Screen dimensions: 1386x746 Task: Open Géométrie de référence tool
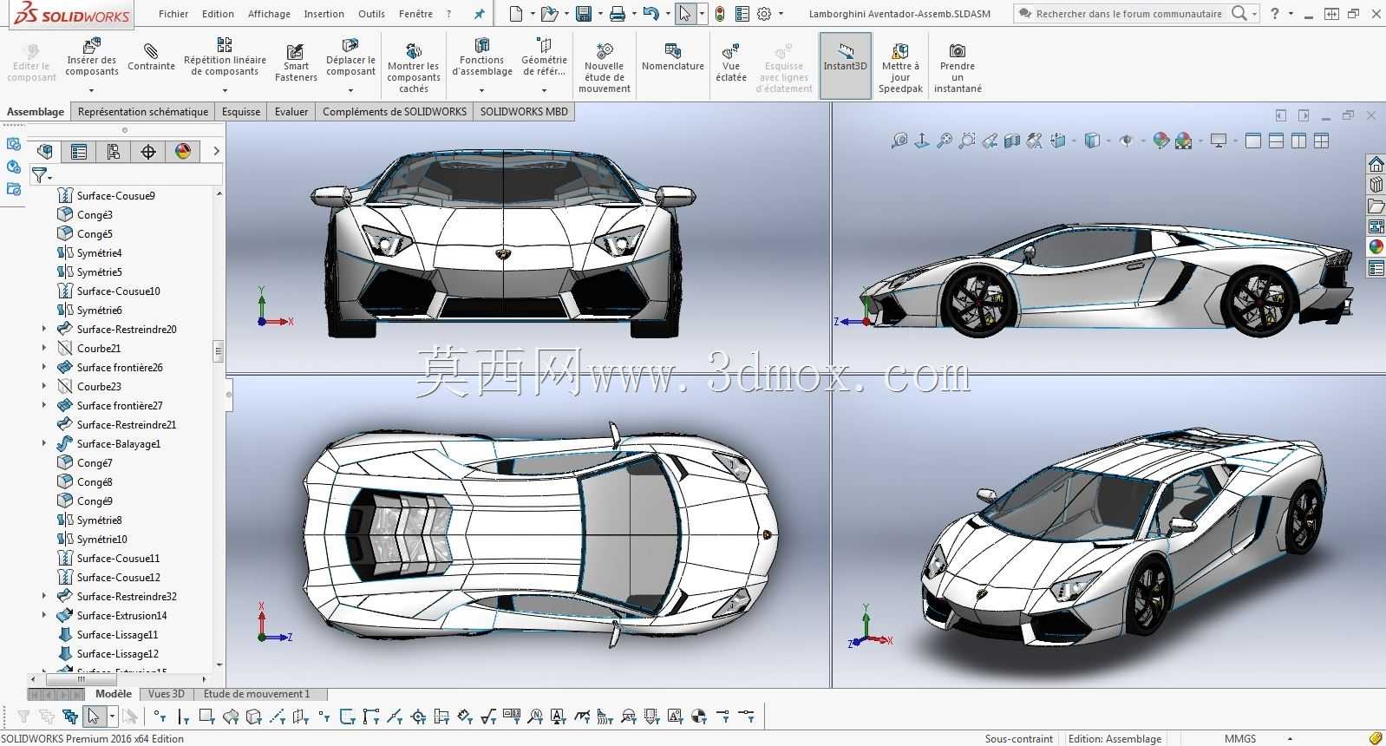coord(544,58)
